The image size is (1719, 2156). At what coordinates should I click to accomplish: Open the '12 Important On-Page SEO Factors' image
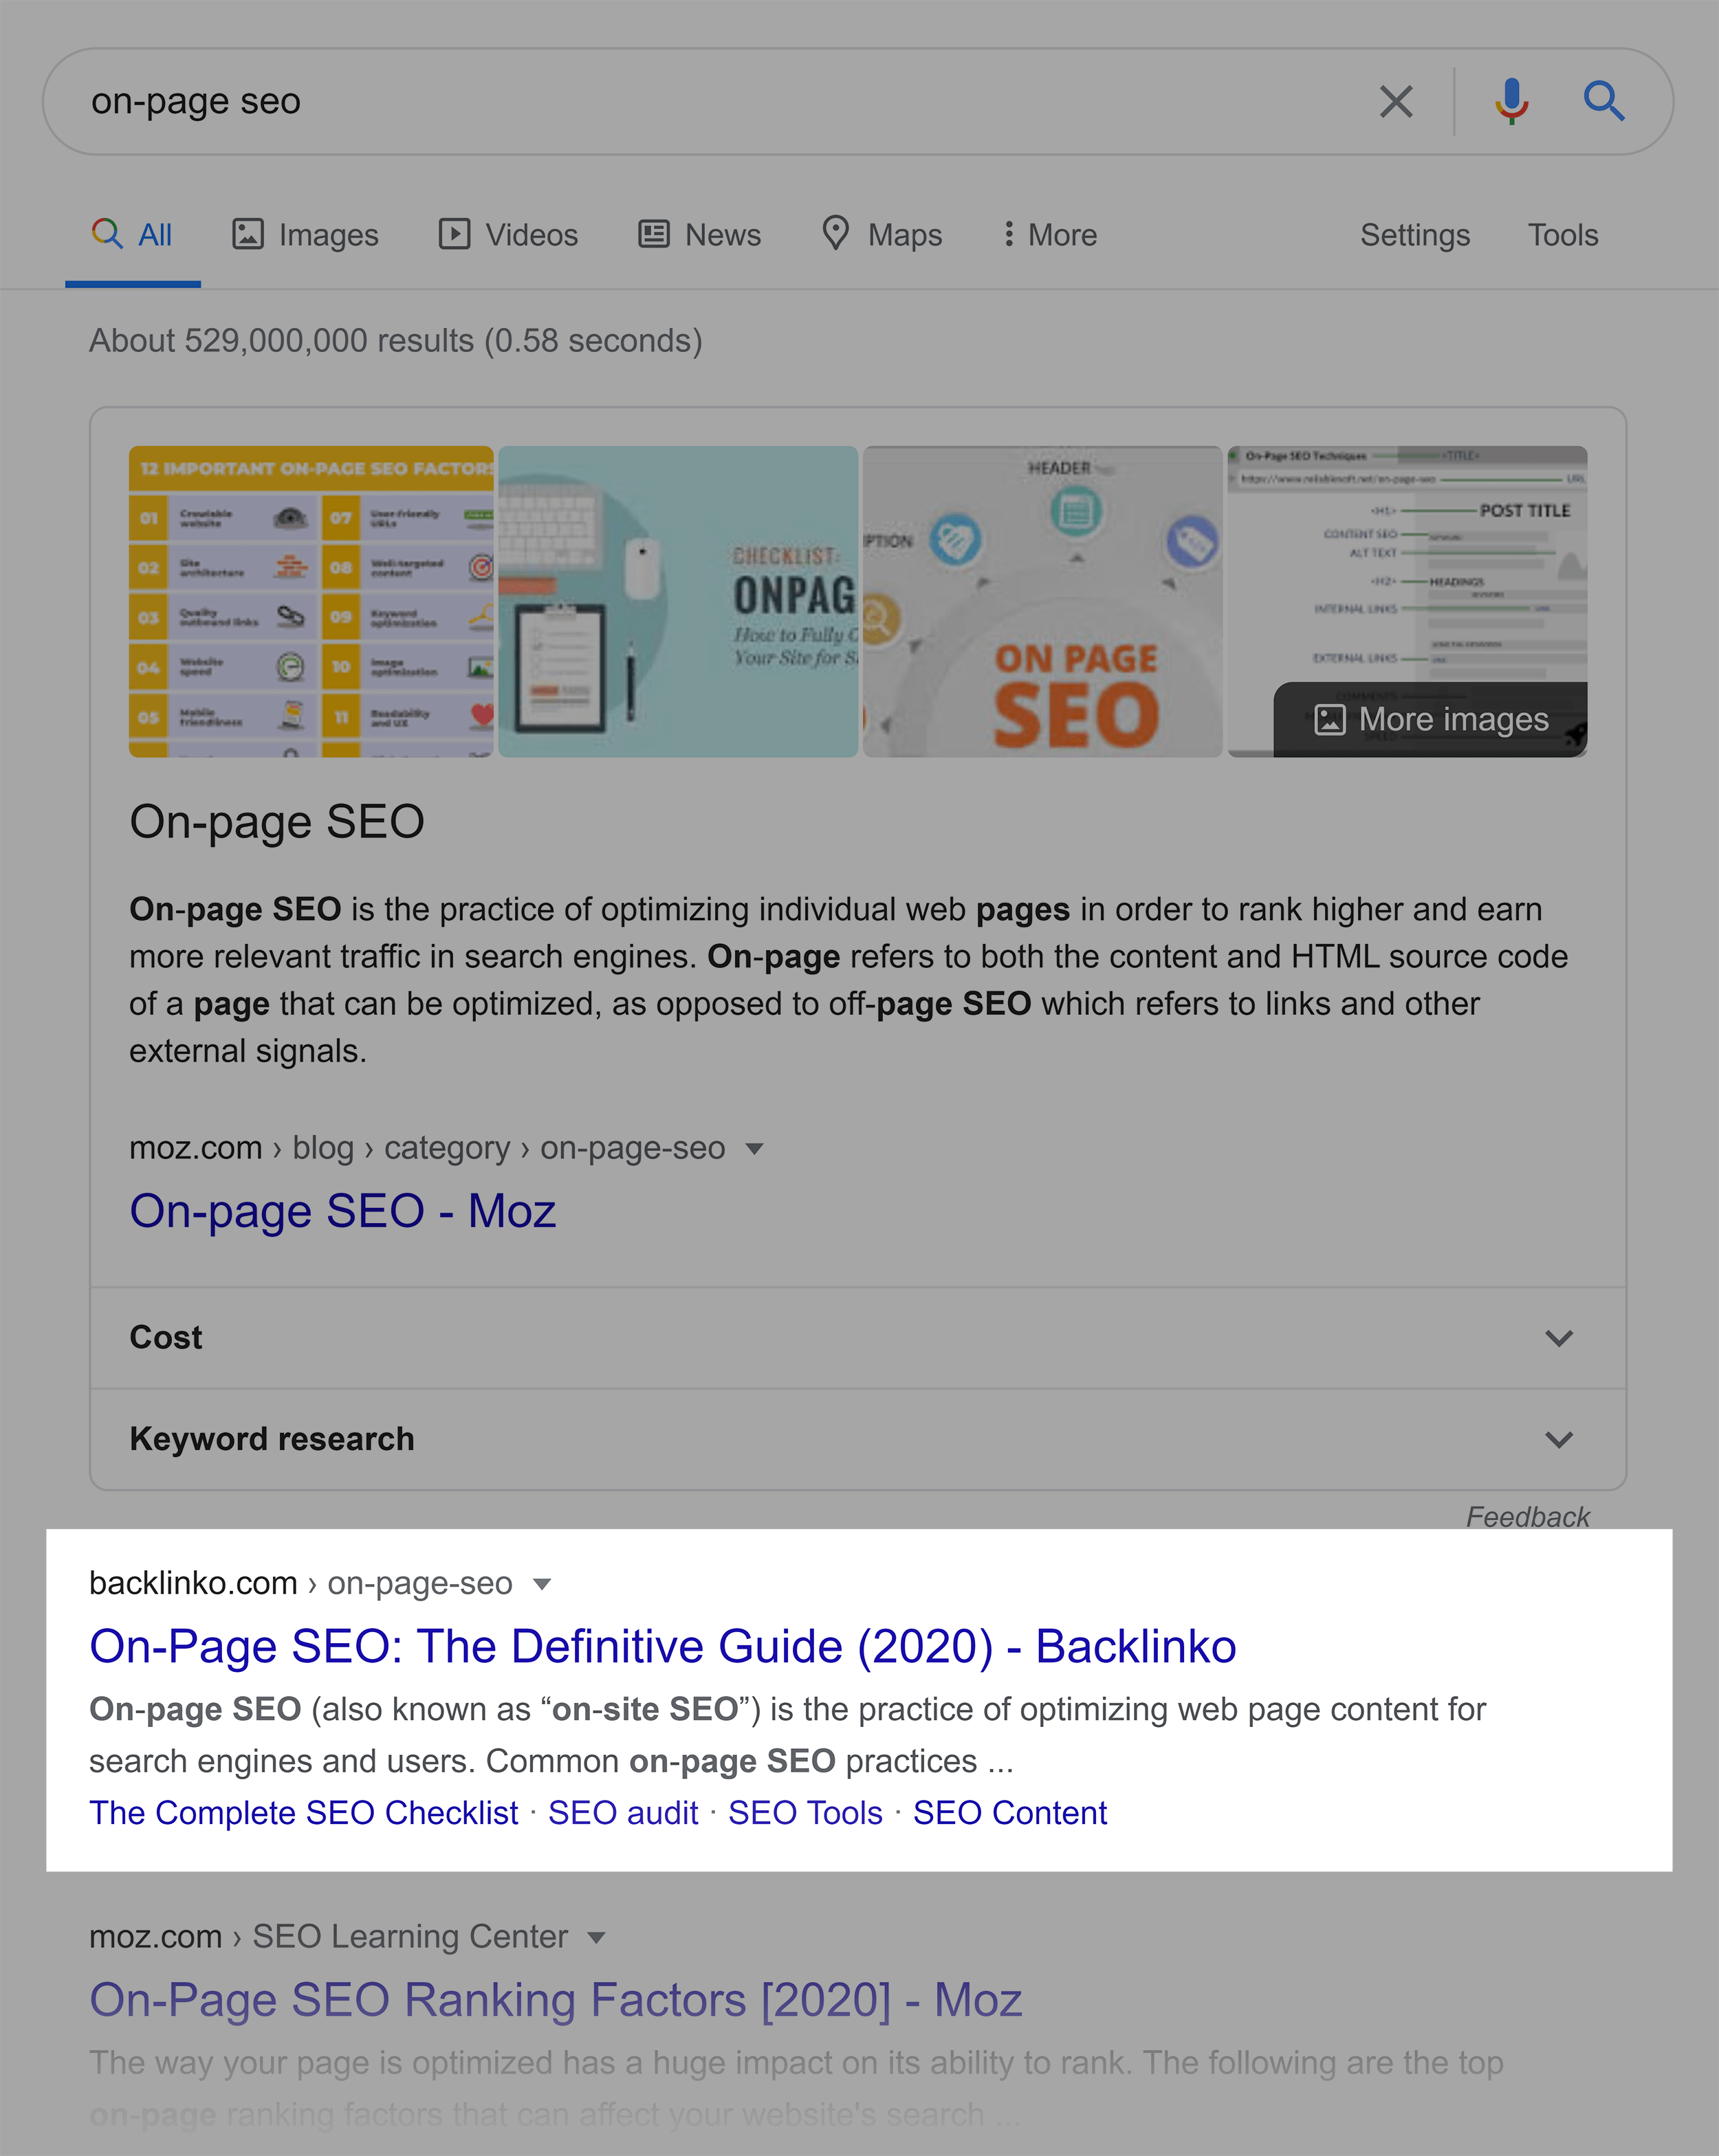[x=311, y=601]
